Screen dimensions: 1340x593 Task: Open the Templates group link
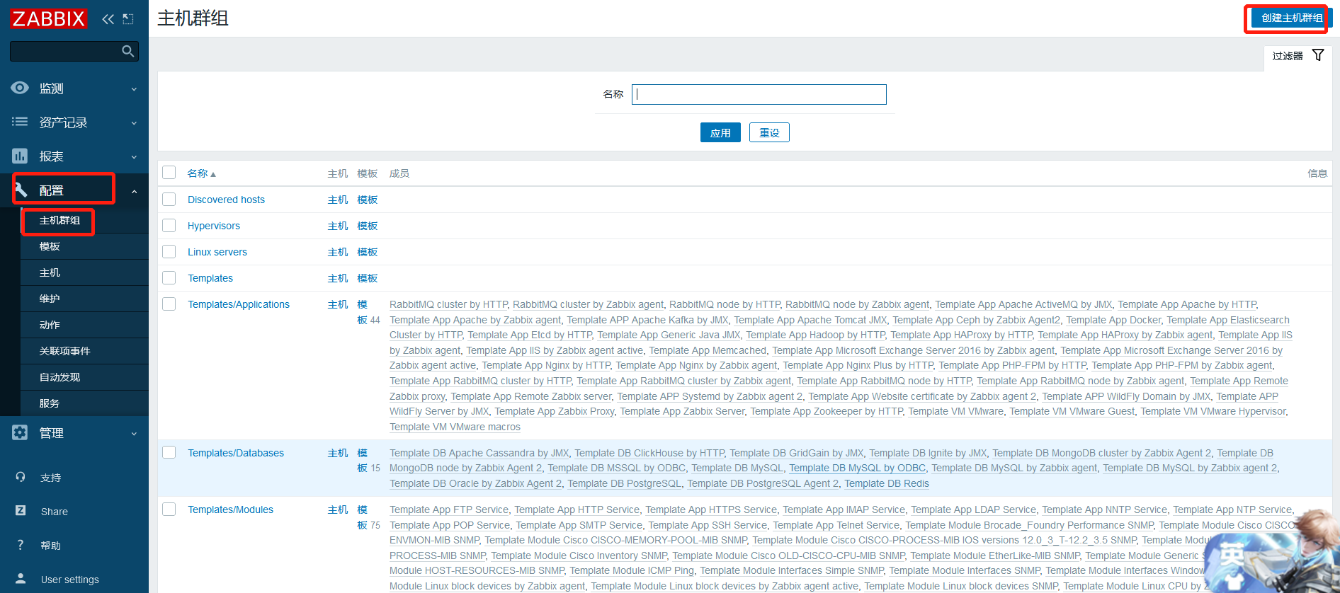point(210,278)
